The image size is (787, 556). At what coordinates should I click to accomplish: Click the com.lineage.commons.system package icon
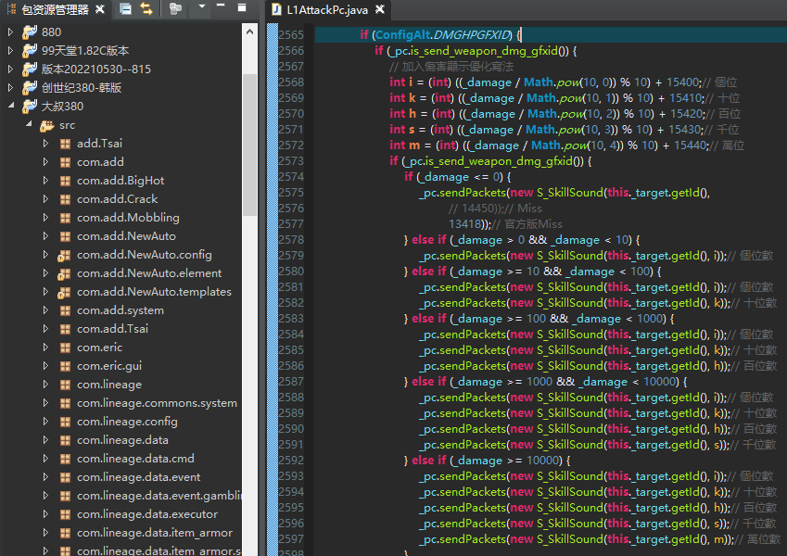click(65, 403)
